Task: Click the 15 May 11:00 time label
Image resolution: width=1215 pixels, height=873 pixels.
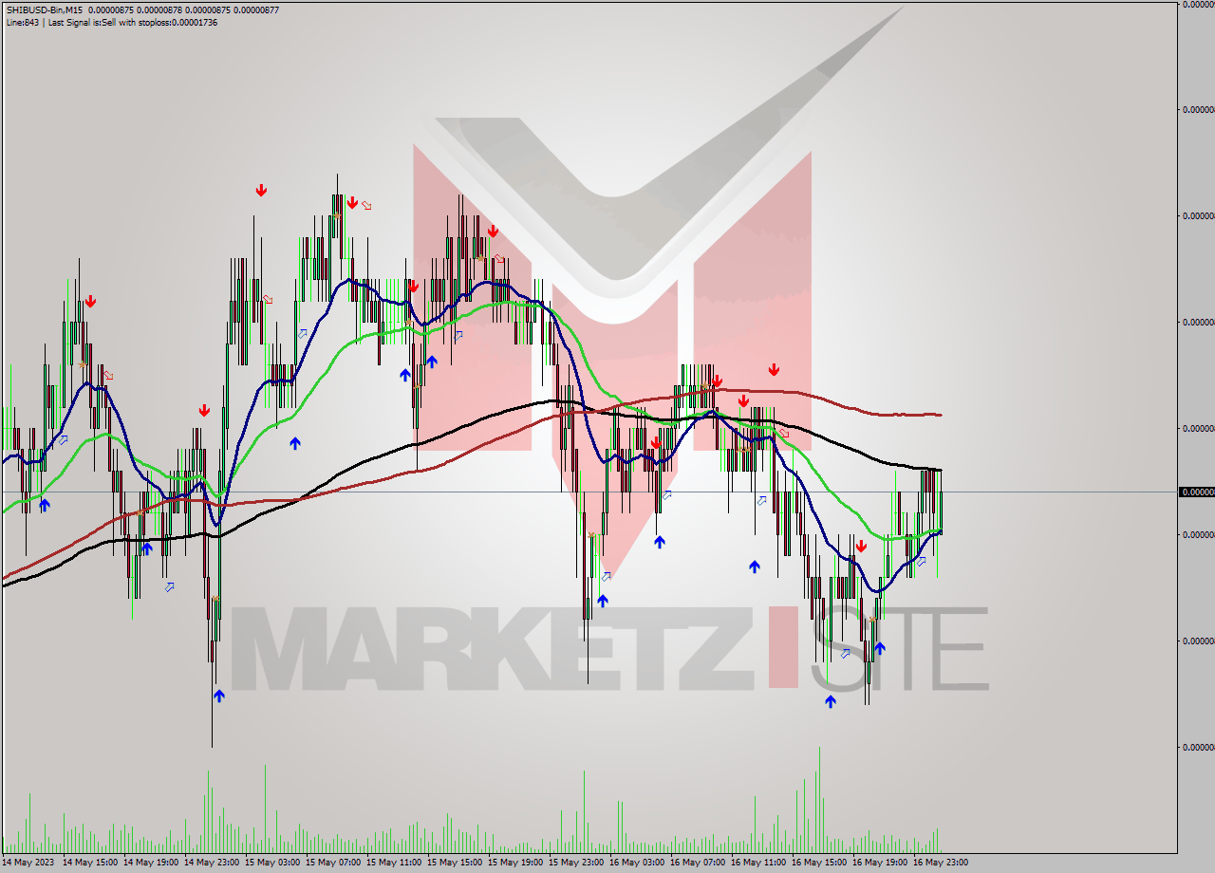Action: pyautogui.click(x=396, y=863)
